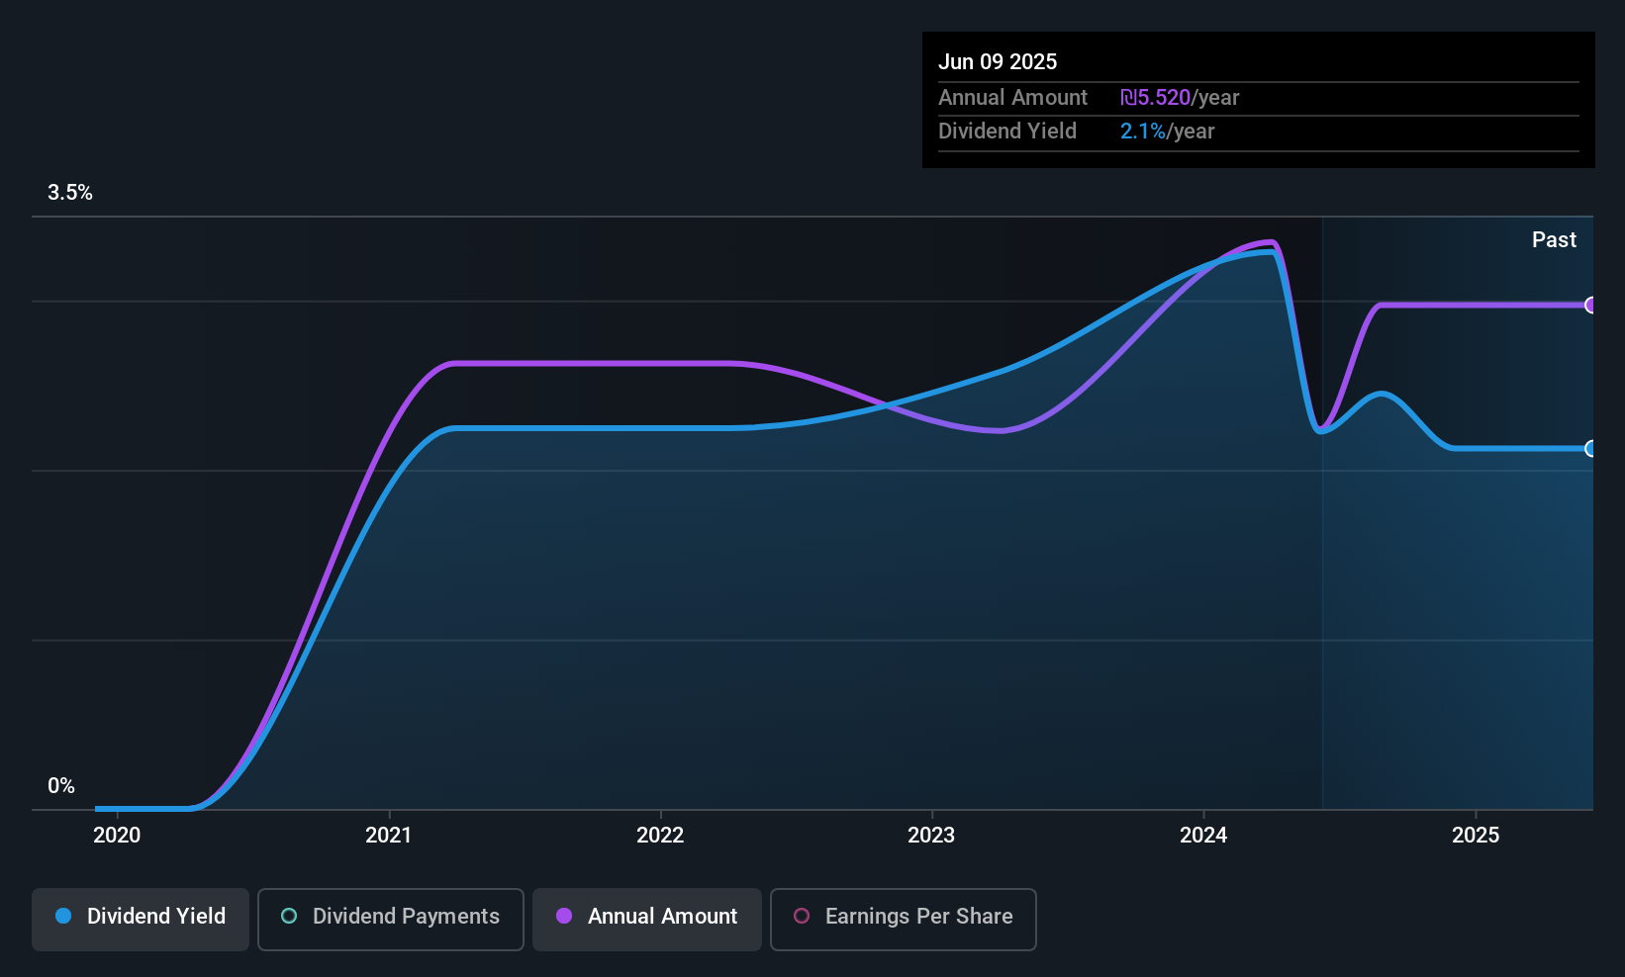Click the 2.1%/year dividend yield value

point(1167,132)
